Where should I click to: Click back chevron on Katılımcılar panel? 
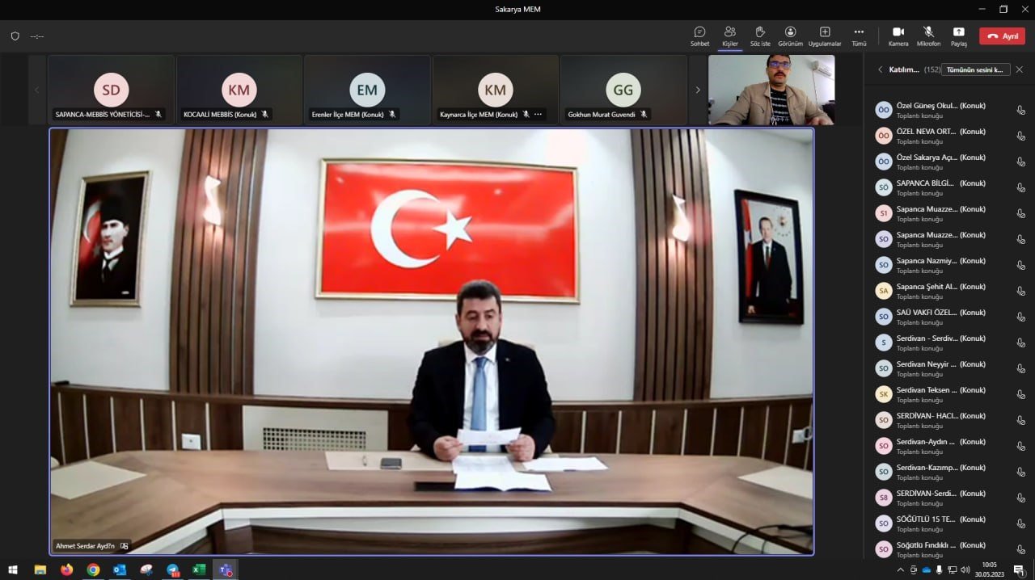(880, 69)
